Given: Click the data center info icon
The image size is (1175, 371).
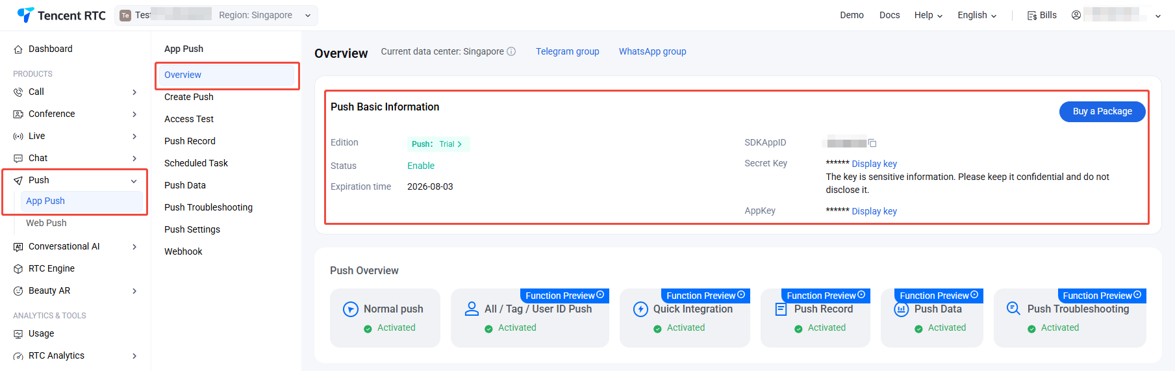Looking at the screenshot, I should click(511, 51).
